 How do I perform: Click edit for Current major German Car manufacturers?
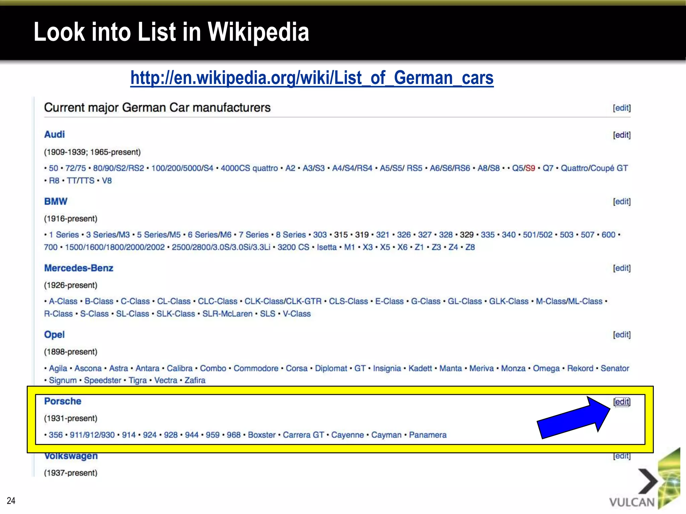(622, 108)
